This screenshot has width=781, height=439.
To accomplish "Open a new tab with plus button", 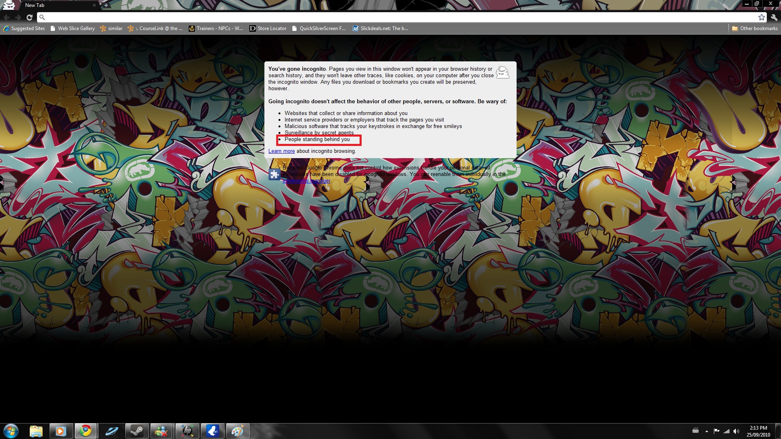I will click(x=106, y=5).
